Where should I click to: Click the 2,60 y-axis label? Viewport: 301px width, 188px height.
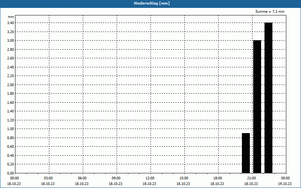tap(11, 58)
